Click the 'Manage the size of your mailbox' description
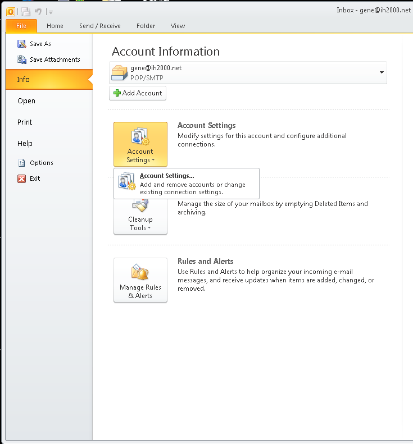The width and height of the screenshot is (413, 444). pyautogui.click(x=273, y=208)
